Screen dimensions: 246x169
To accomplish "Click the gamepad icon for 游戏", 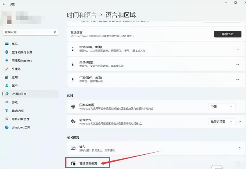I will 7,102.
